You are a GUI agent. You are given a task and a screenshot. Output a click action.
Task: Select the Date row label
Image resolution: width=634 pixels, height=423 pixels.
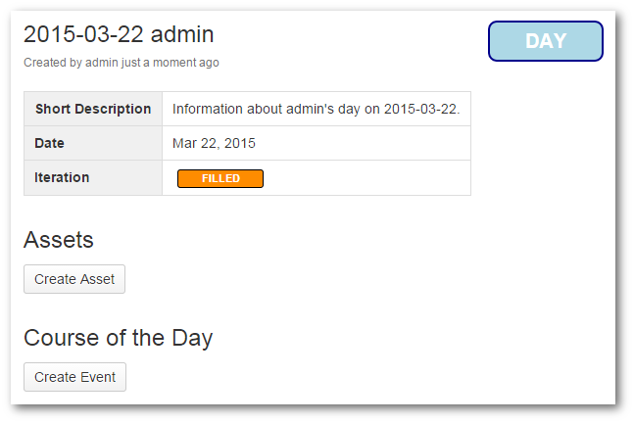tap(50, 143)
